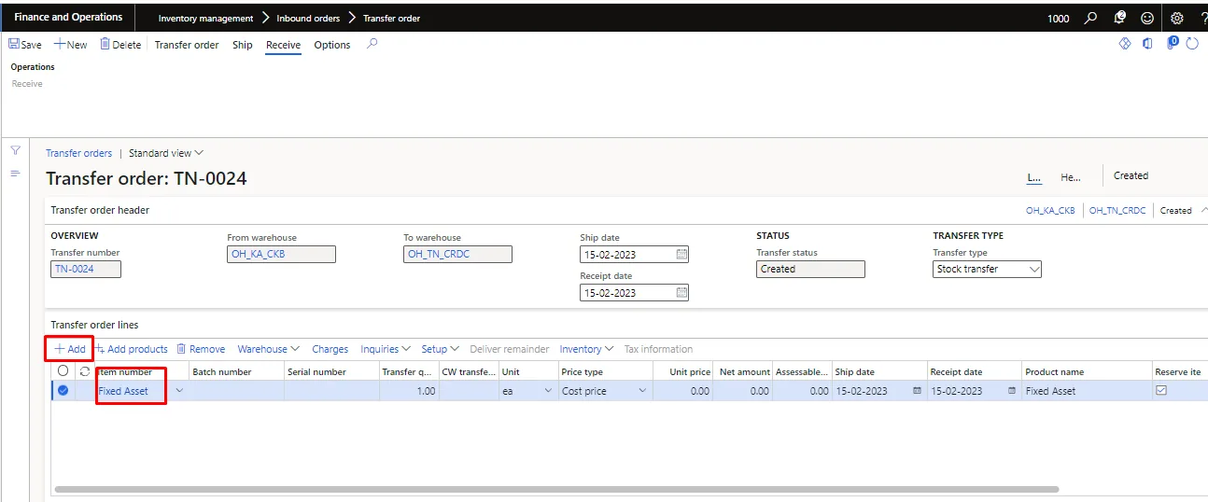Toggle the Fixed Asset row selection checkmark
This screenshot has height=502, width=1208.
click(63, 391)
